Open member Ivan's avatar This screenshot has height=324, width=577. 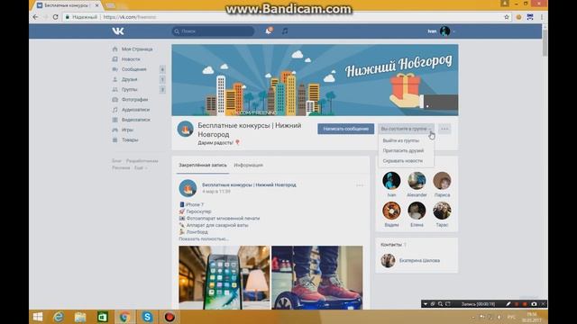tap(391, 181)
